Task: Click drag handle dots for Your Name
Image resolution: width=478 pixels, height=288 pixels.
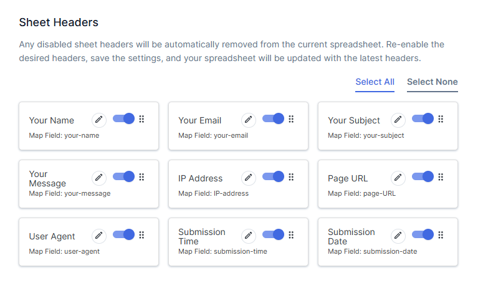Action: pos(141,119)
